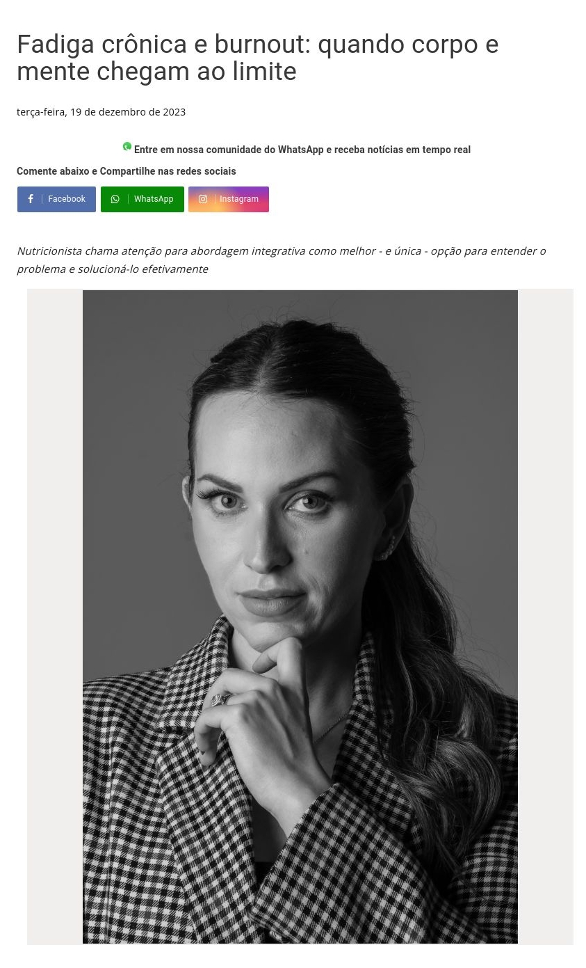Viewport: 586px width, 968px height.
Task: Open the black-and-white portrait photo
Action: pyautogui.click(x=300, y=617)
